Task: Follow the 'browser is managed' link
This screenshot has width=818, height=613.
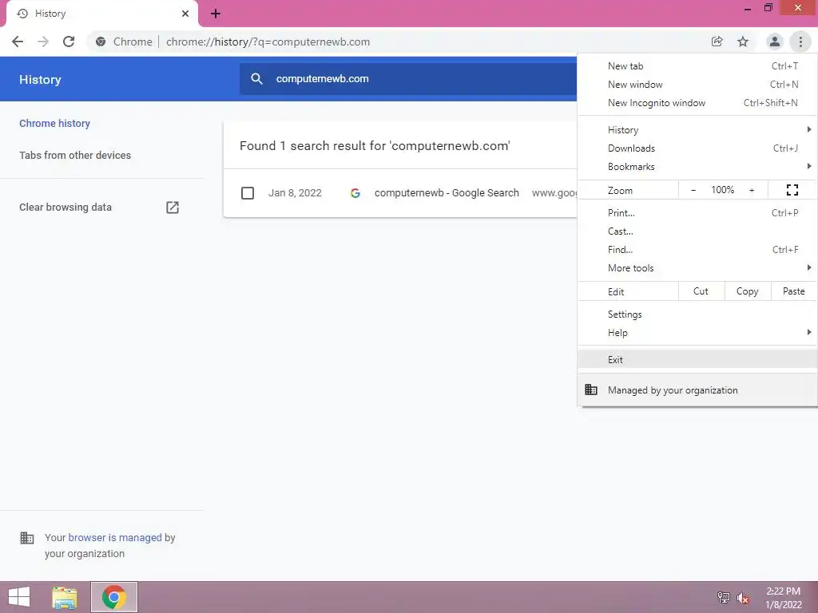Action: pyautogui.click(x=115, y=537)
